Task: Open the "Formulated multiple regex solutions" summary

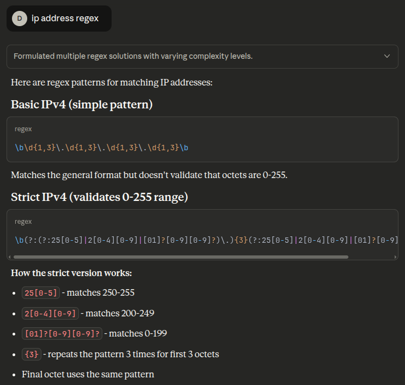Action: click(x=133, y=56)
